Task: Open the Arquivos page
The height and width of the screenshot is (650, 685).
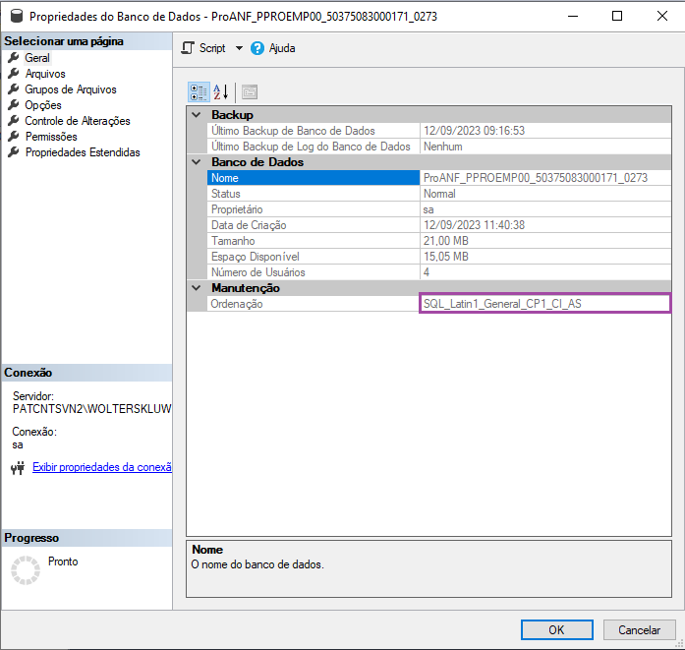Action: (45, 74)
